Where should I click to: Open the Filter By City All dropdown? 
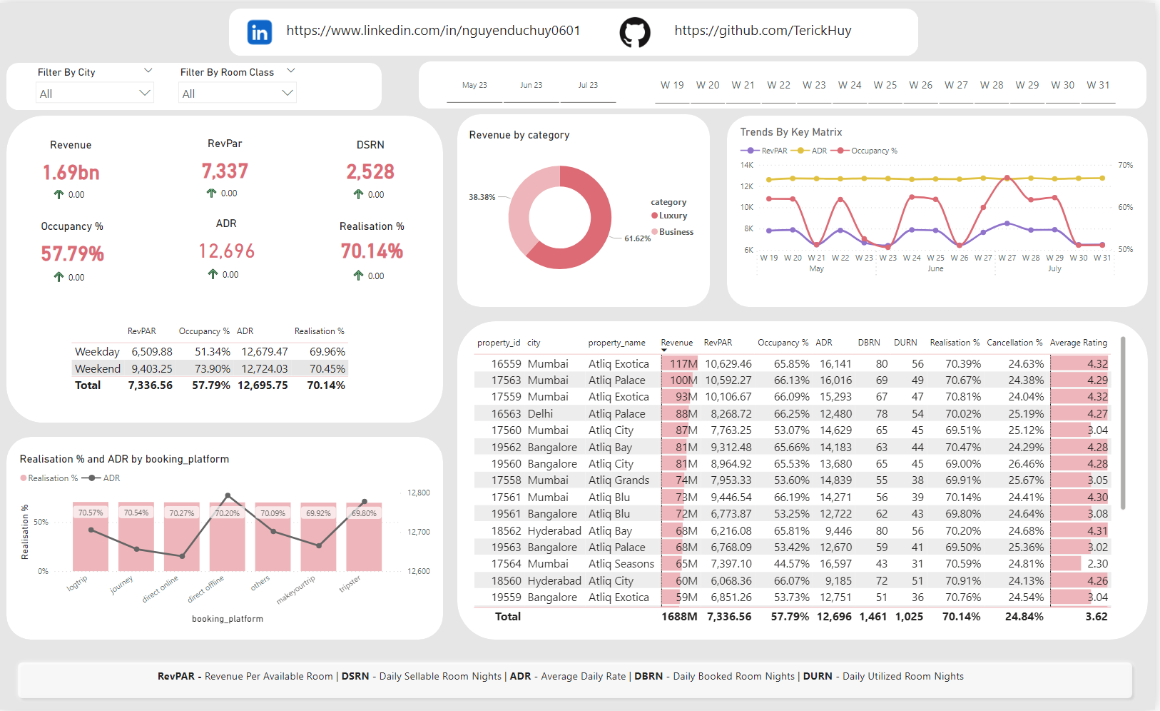tap(94, 94)
